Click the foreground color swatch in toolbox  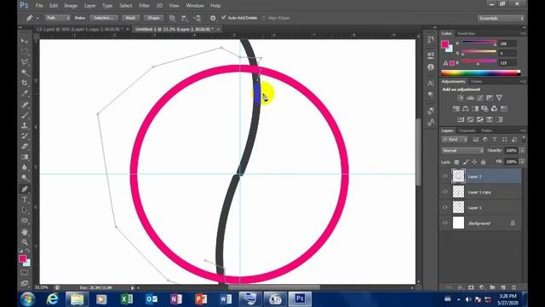click(22, 258)
